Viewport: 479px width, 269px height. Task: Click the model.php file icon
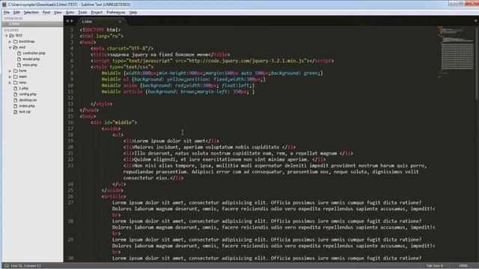(19, 59)
